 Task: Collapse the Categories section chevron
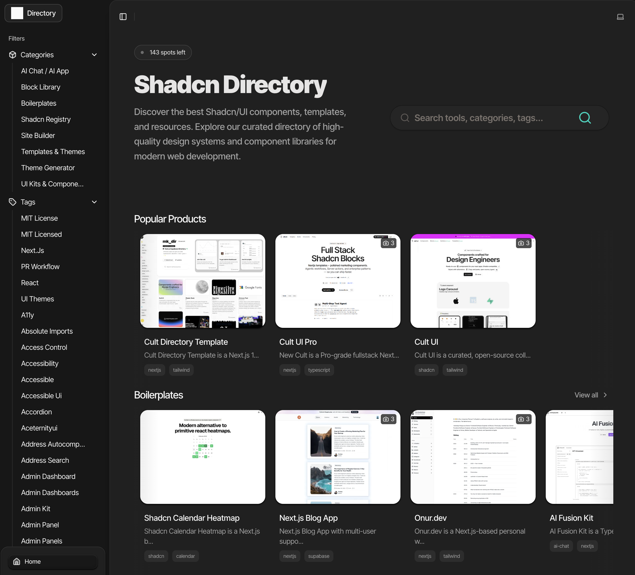click(x=94, y=55)
